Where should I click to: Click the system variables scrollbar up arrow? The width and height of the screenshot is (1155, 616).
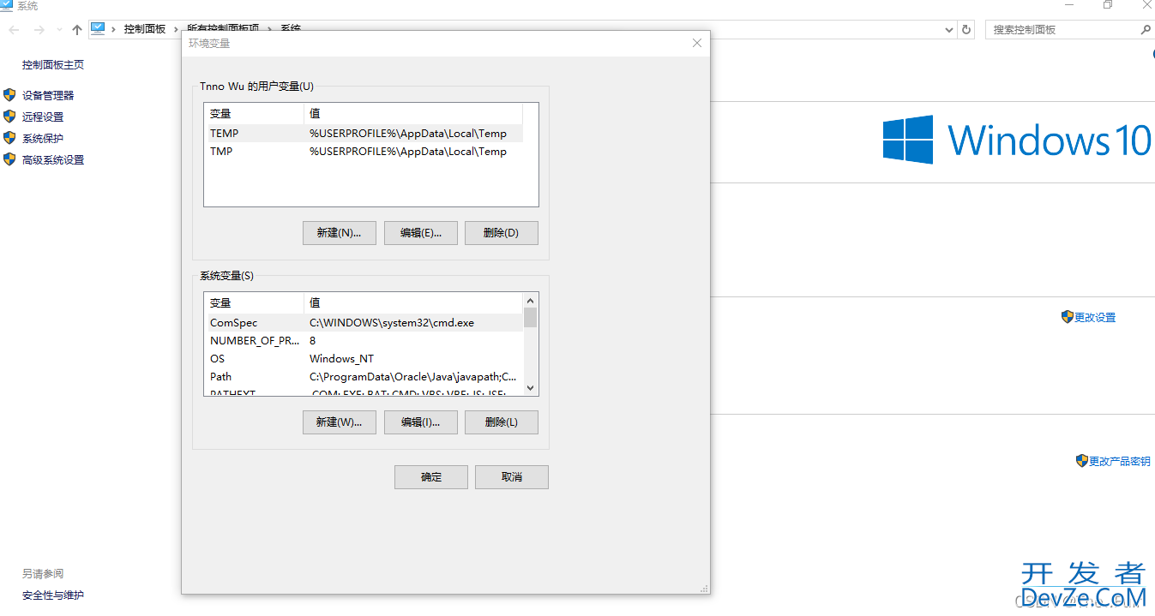[530, 300]
